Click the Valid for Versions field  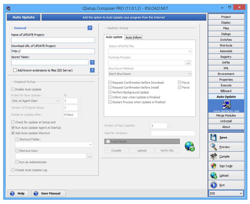coord(173,133)
